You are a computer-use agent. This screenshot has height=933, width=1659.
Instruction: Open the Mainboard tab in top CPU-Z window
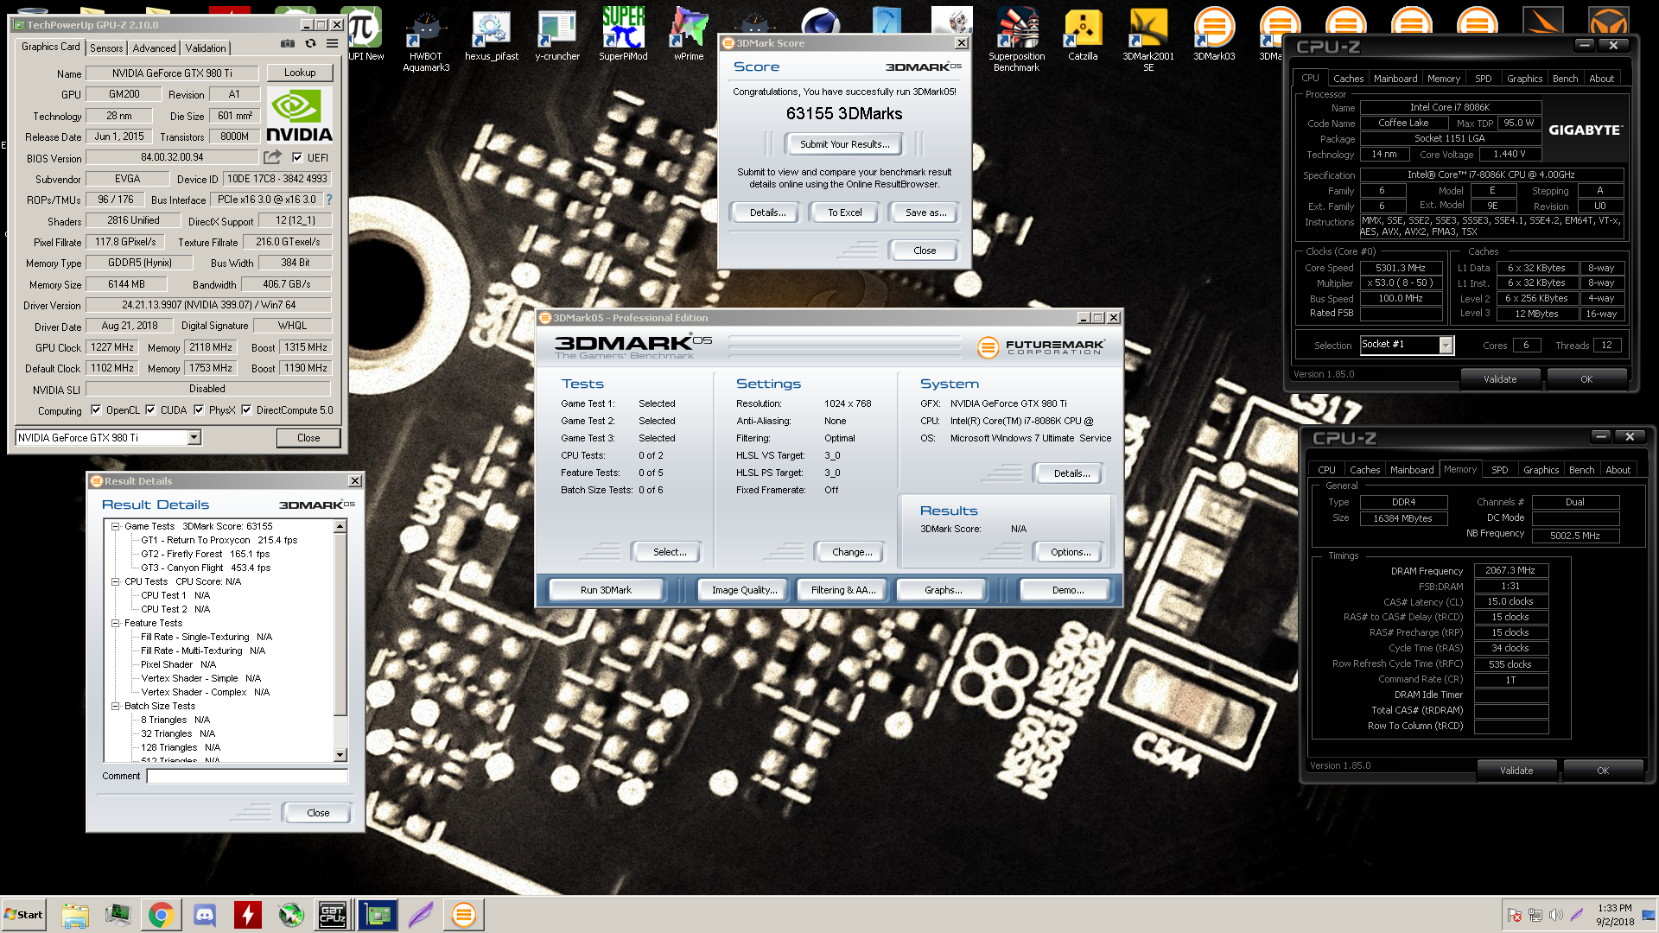point(1395,79)
